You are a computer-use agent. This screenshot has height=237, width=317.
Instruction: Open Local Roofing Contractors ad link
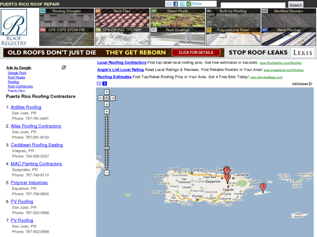click(x=122, y=63)
